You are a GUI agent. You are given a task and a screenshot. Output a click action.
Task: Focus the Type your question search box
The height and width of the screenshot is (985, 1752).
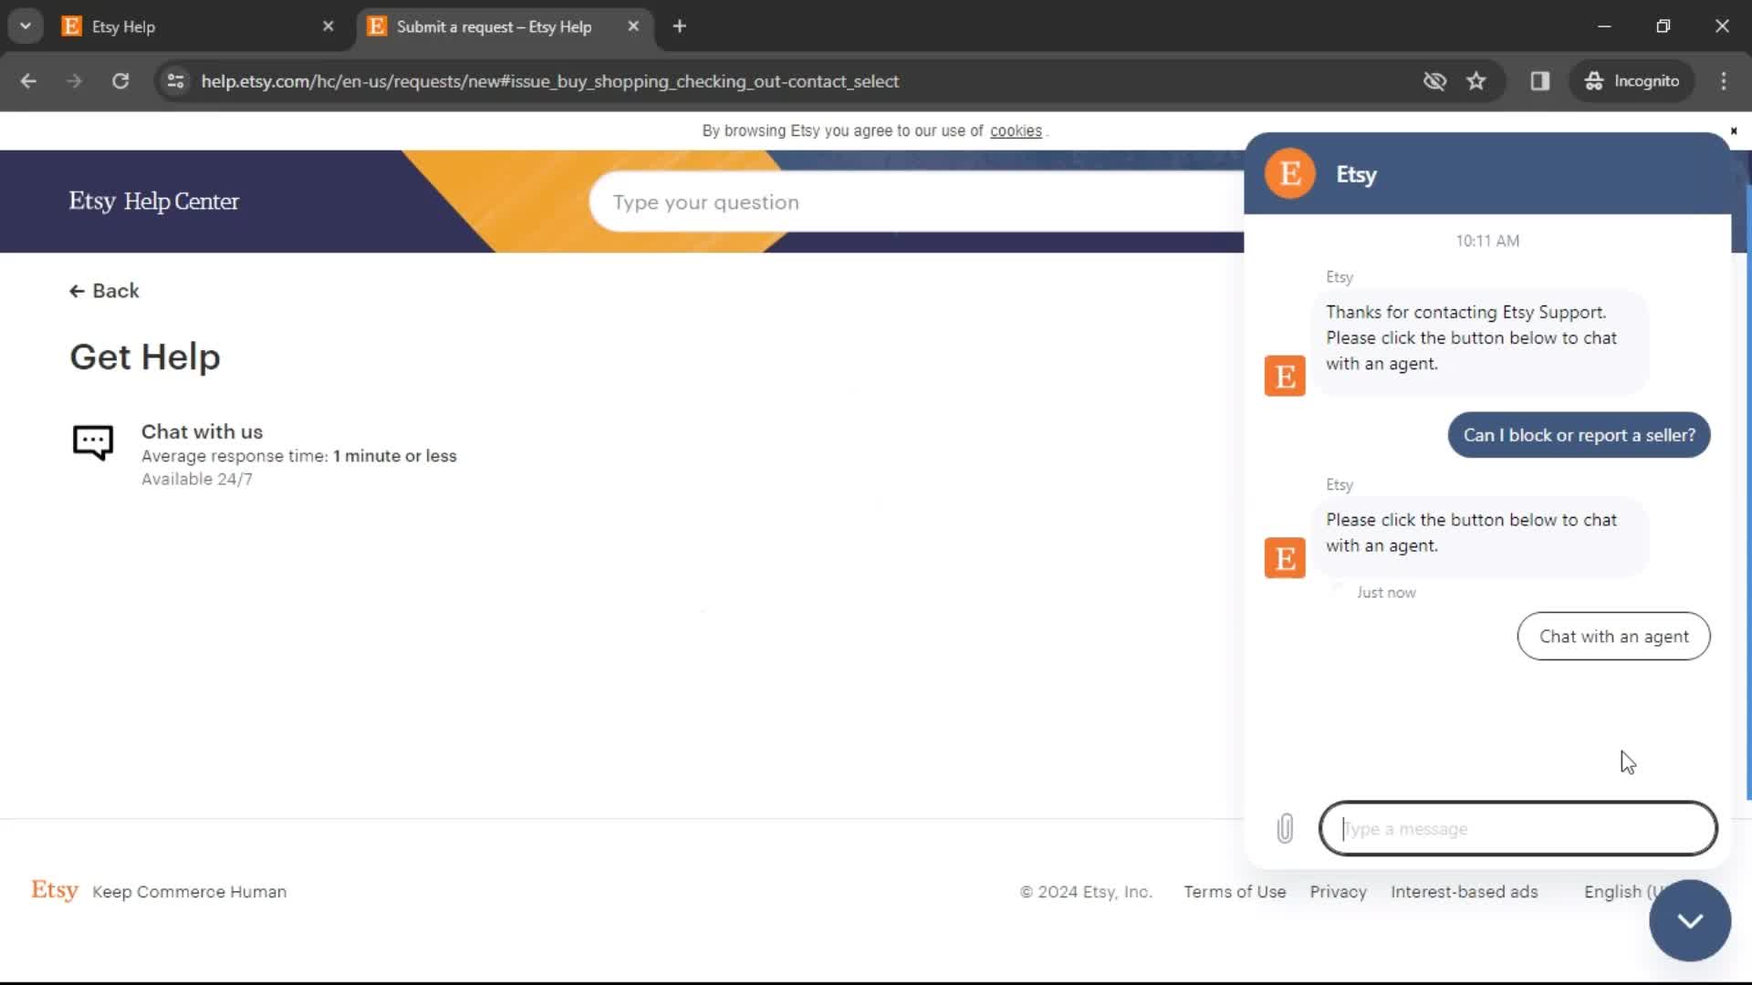[917, 202]
